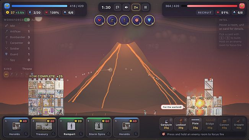Buy the Gargoyle for 35g

tap(166, 124)
